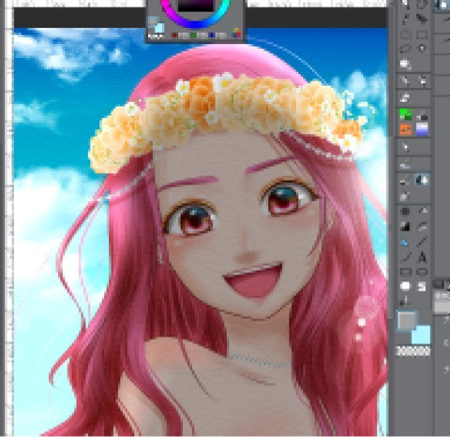
Task: Select the white balloon shape tool
Action: pyautogui.click(x=405, y=285)
